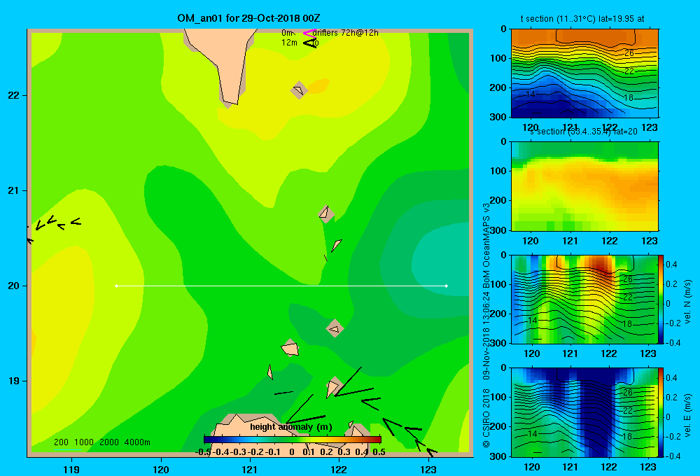Viewport: 700px width, 476px height.
Task: Click the -0.4 tick on vel. E colorbar
Action: pyautogui.click(x=673, y=456)
